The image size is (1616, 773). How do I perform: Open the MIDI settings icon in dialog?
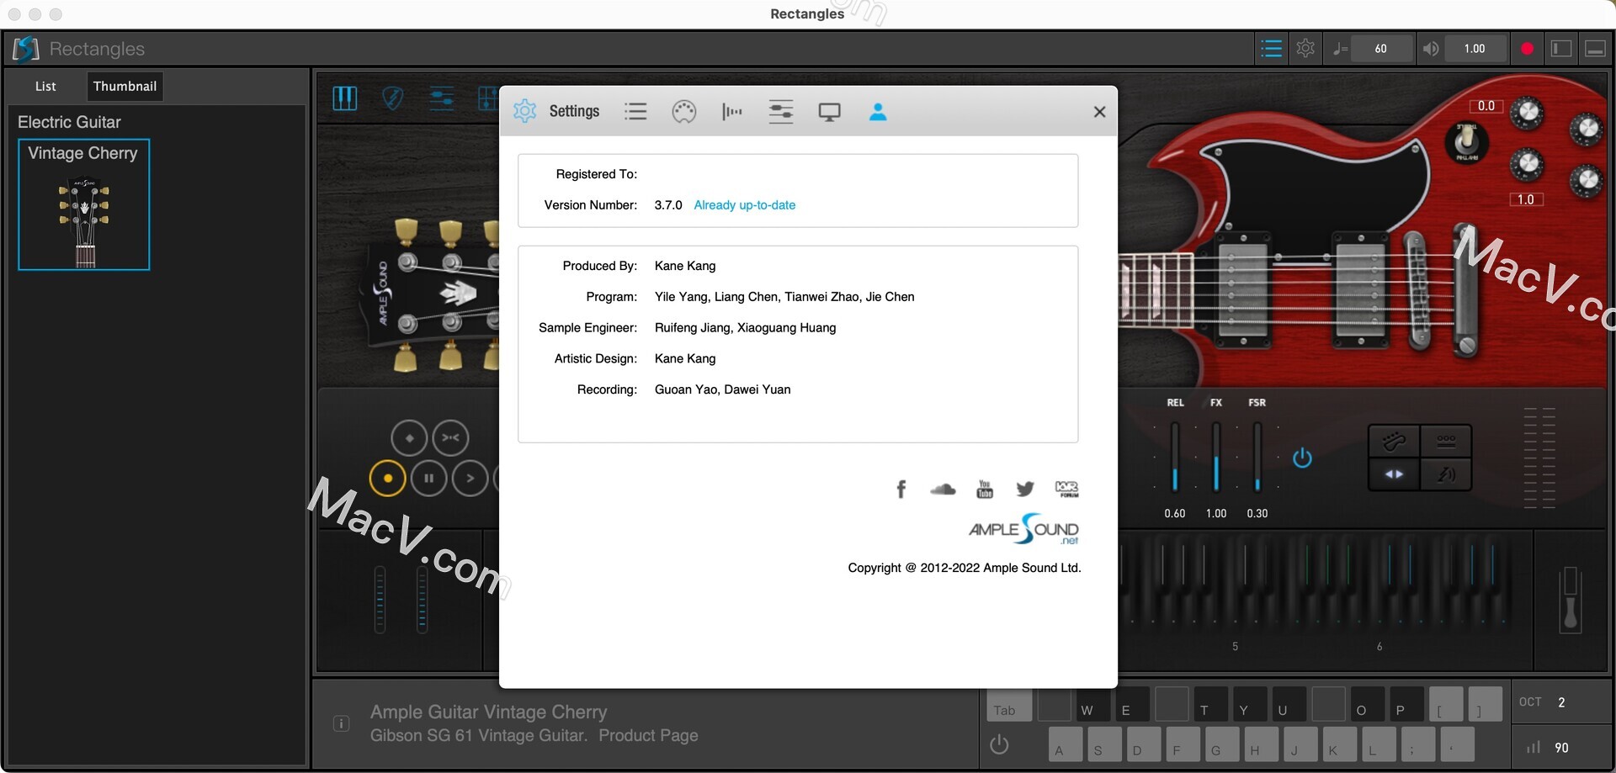684,111
